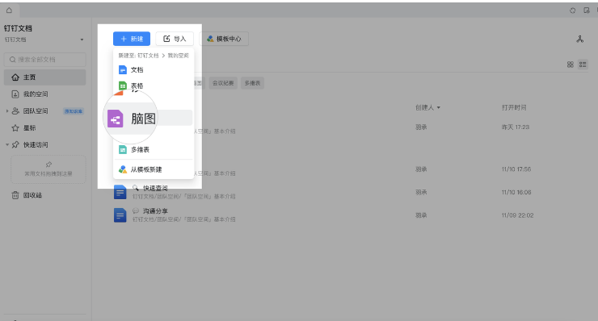The width and height of the screenshot is (598, 321).
Task: Open the 钉钉文档 workspace dropdown arrow
Action: 82,40
